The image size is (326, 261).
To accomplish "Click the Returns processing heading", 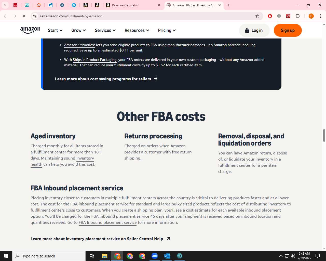I will point(153,136).
